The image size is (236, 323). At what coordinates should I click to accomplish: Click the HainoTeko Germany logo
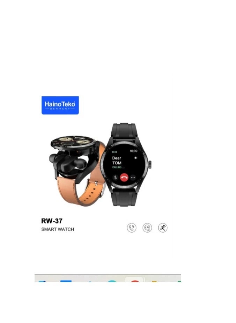point(60,105)
